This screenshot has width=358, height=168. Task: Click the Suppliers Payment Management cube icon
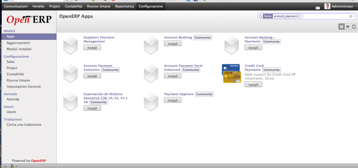[x=70, y=45]
